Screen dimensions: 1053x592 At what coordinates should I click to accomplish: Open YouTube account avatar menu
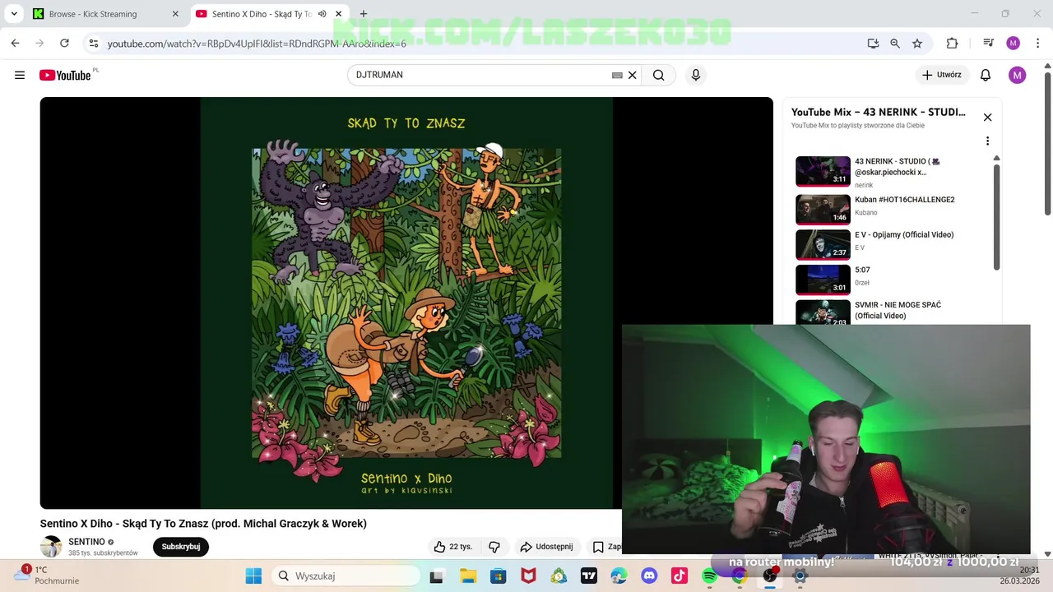[1018, 75]
